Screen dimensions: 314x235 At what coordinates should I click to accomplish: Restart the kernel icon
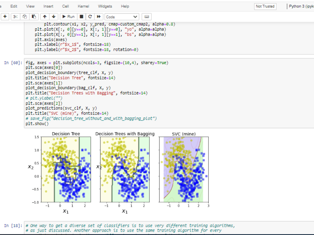90,17
